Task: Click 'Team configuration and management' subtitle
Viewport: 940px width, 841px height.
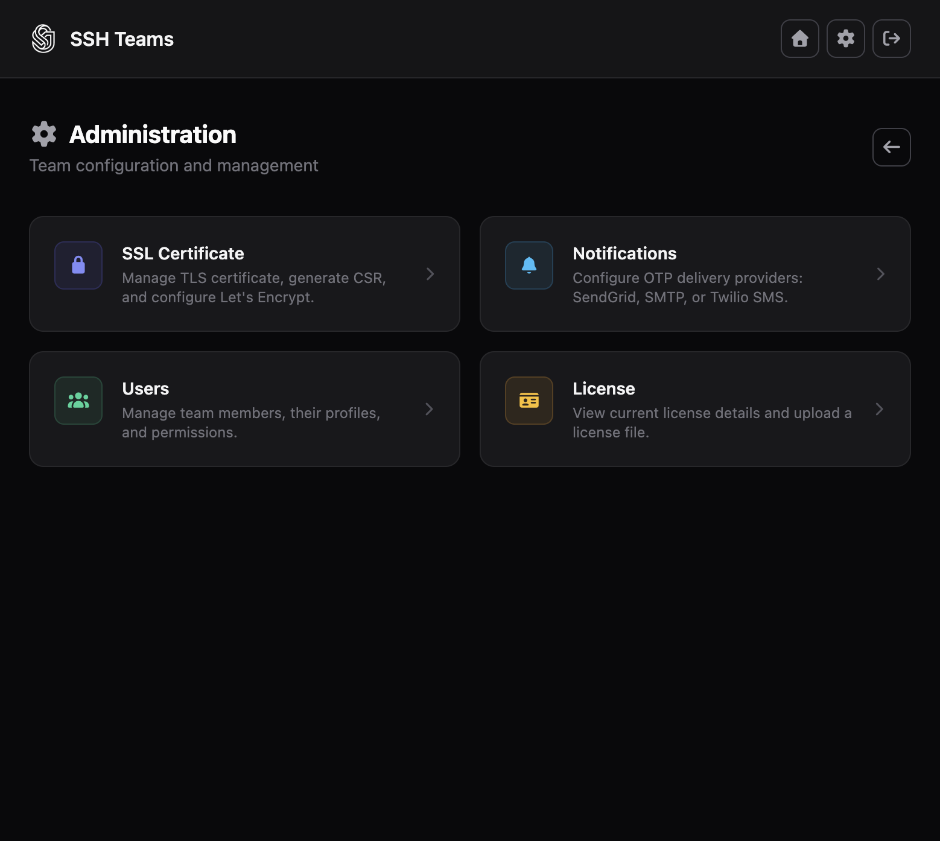Action: (174, 165)
